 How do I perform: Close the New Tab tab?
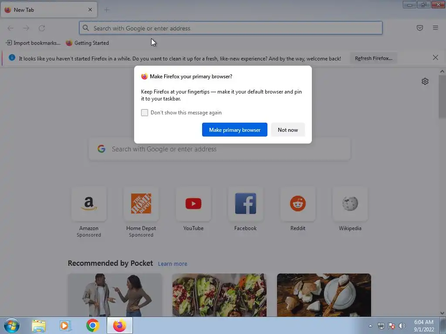click(90, 10)
